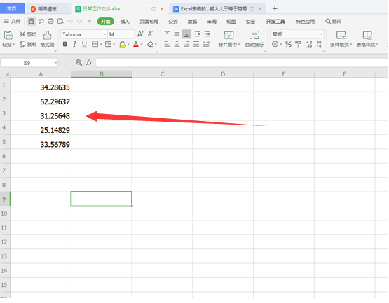Click the percent style icon

pyautogui.click(x=288, y=44)
